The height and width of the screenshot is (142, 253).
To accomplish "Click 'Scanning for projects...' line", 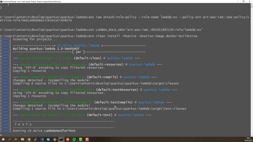I will pyautogui.click(x=35, y=39).
